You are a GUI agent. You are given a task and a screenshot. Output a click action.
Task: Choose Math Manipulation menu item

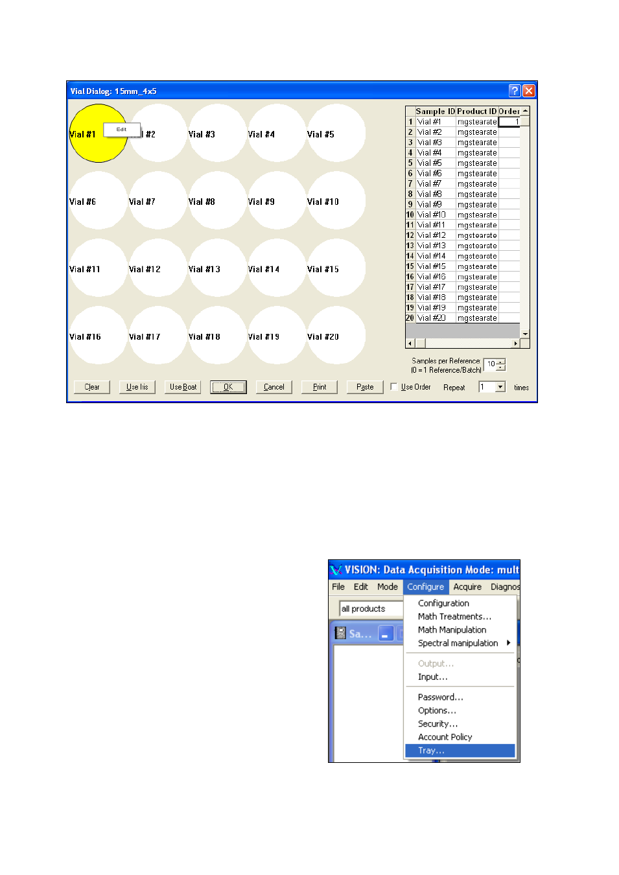tap(460, 630)
